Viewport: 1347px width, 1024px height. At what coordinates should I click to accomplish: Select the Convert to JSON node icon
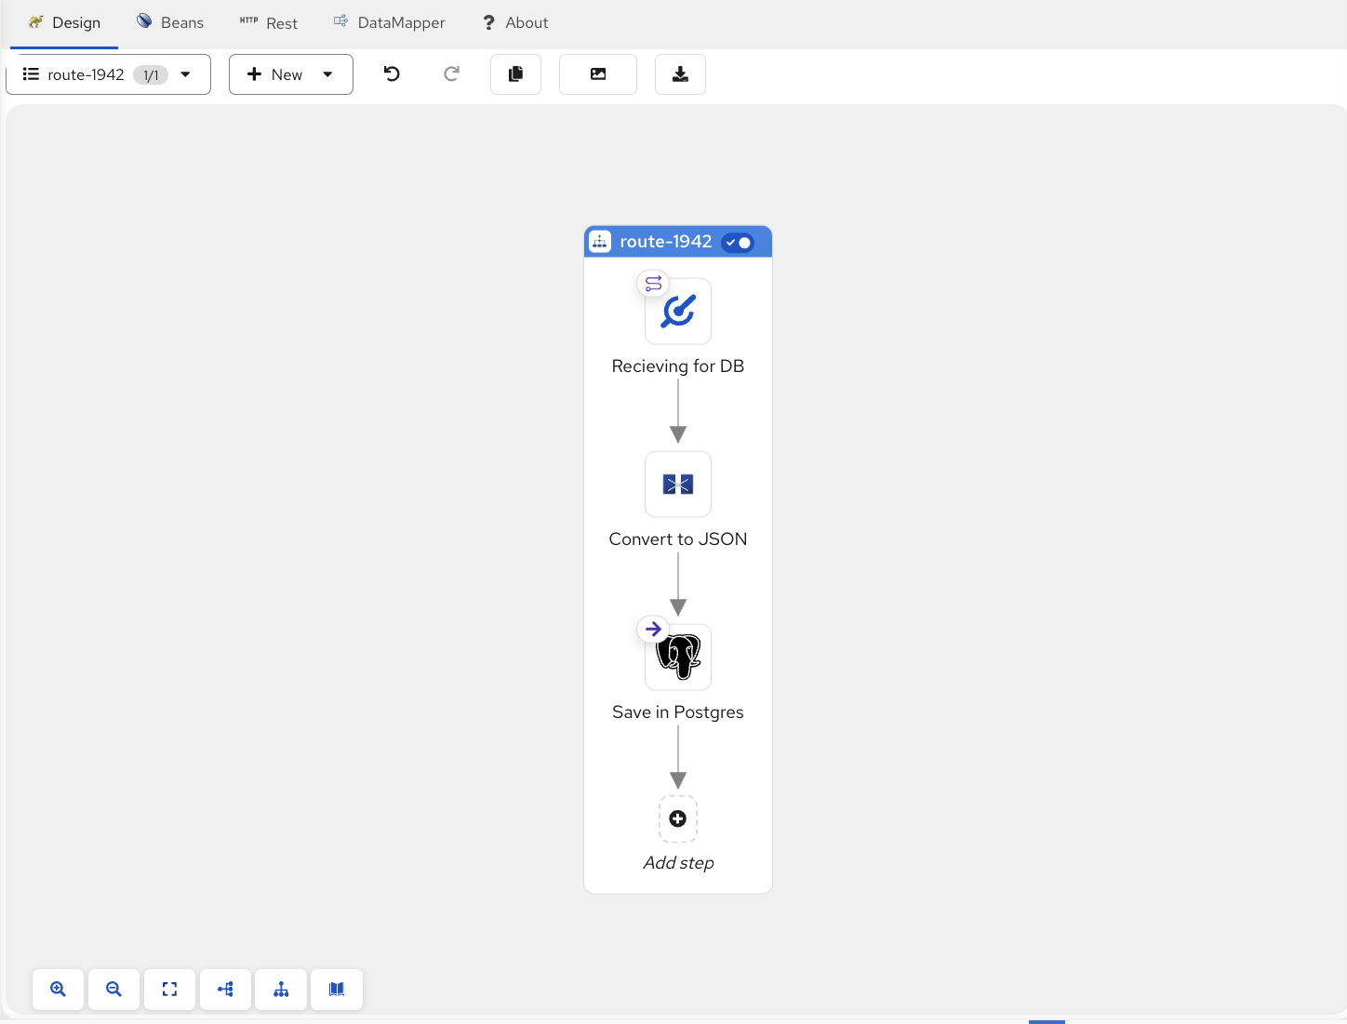click(678, 485)
